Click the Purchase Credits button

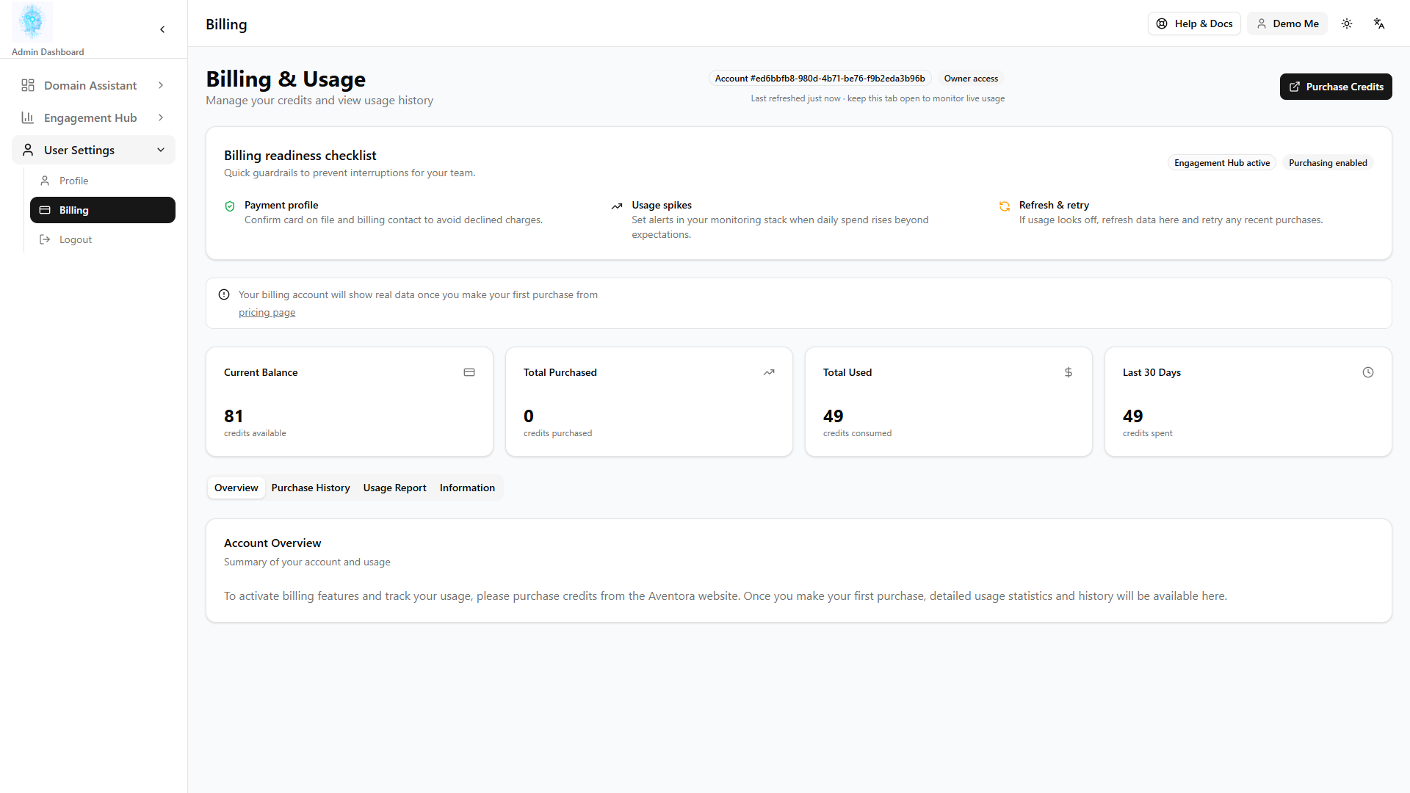(1336, 87)
